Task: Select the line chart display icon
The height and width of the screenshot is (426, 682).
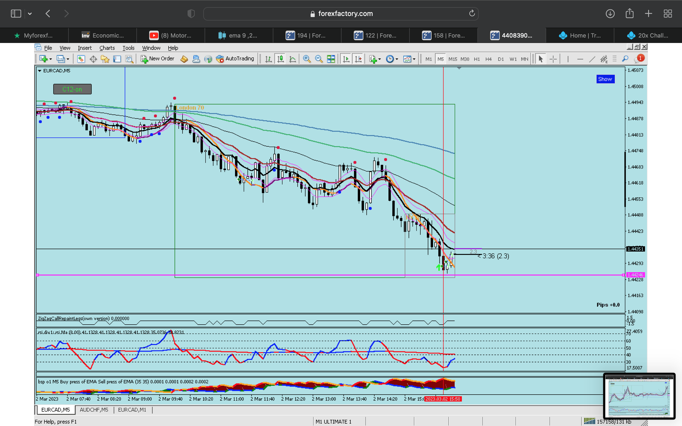Action: 293,59
